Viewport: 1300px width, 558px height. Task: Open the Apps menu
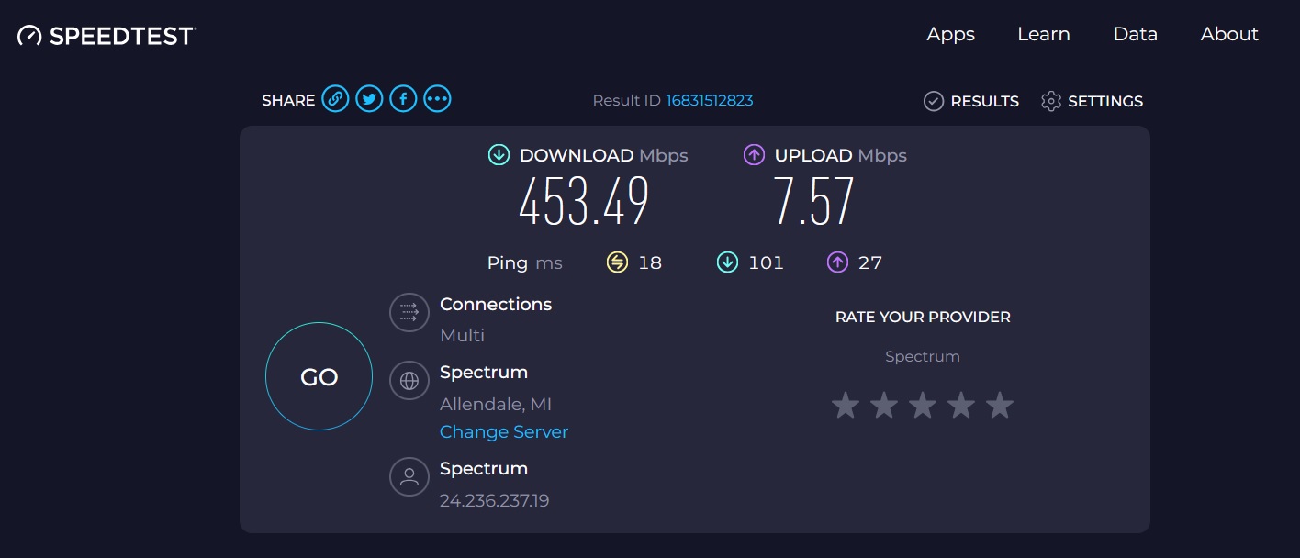point(950,34)
